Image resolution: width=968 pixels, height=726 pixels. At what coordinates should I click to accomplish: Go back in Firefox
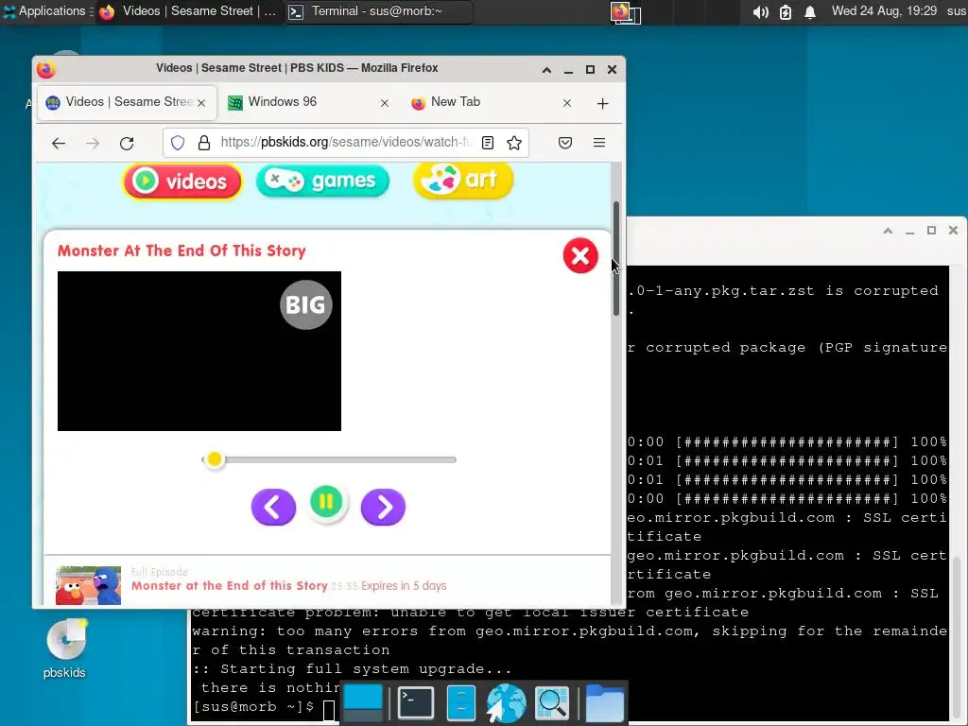pos(59,144)
